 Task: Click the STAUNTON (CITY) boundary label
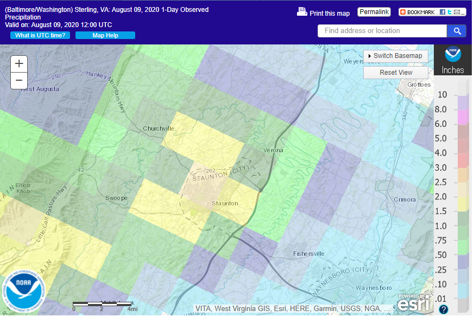222,174
